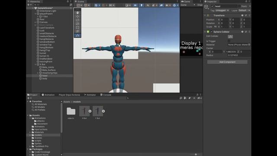Switch to the Game tab

click(186, 1)
